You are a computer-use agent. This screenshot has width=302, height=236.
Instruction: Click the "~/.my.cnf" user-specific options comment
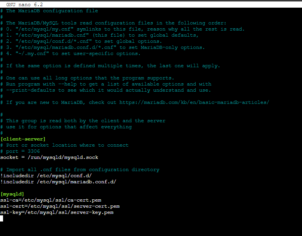(70, 53)
